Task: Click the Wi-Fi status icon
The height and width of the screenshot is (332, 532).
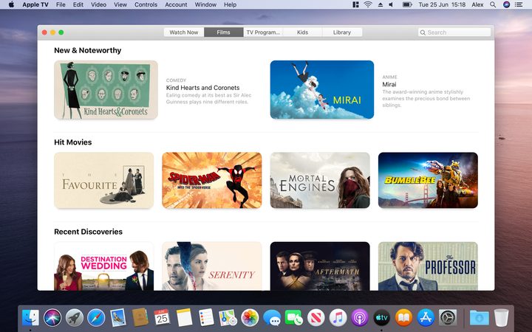Action: tap(368, 4)
